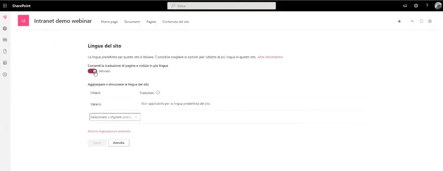Open the file page icon in left sidebar
This screenshot has height=171, width=443.
5,51
